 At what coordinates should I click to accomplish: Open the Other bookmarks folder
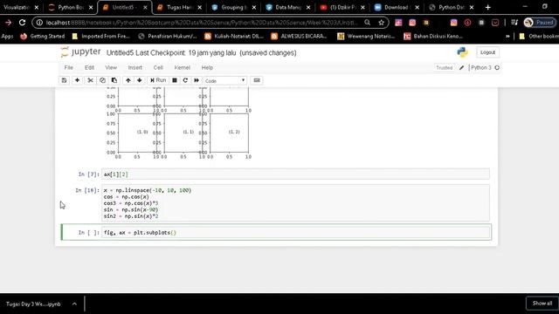(x=539, y=36)
